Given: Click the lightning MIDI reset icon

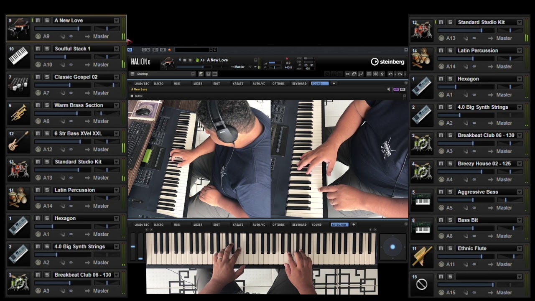Looking at the screenshot, I should (x=382, y=74).
